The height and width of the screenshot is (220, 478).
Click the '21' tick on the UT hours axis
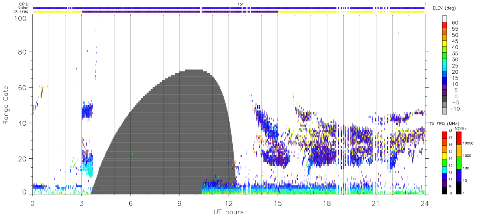tap(376, 203)
